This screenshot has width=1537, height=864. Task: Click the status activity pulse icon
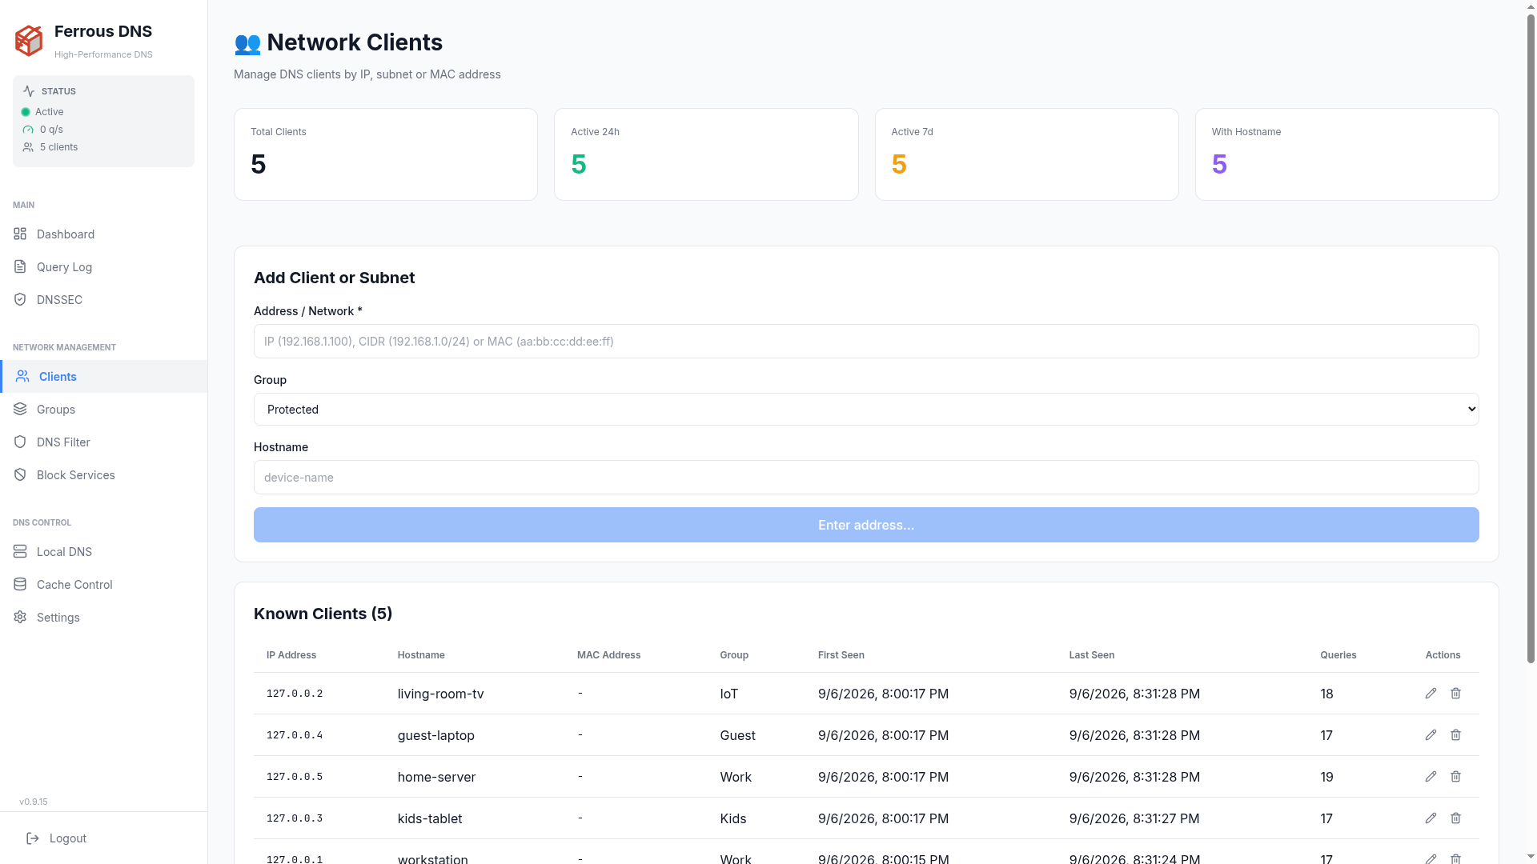pyautogui.click(x=29, y=91)
